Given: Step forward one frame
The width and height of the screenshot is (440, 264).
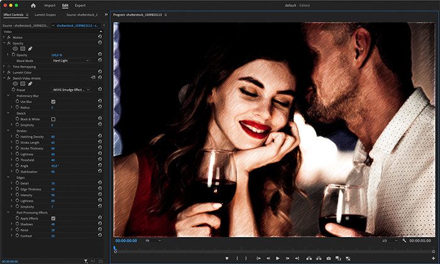Looking at the screenshot, I should click(287, 258).
